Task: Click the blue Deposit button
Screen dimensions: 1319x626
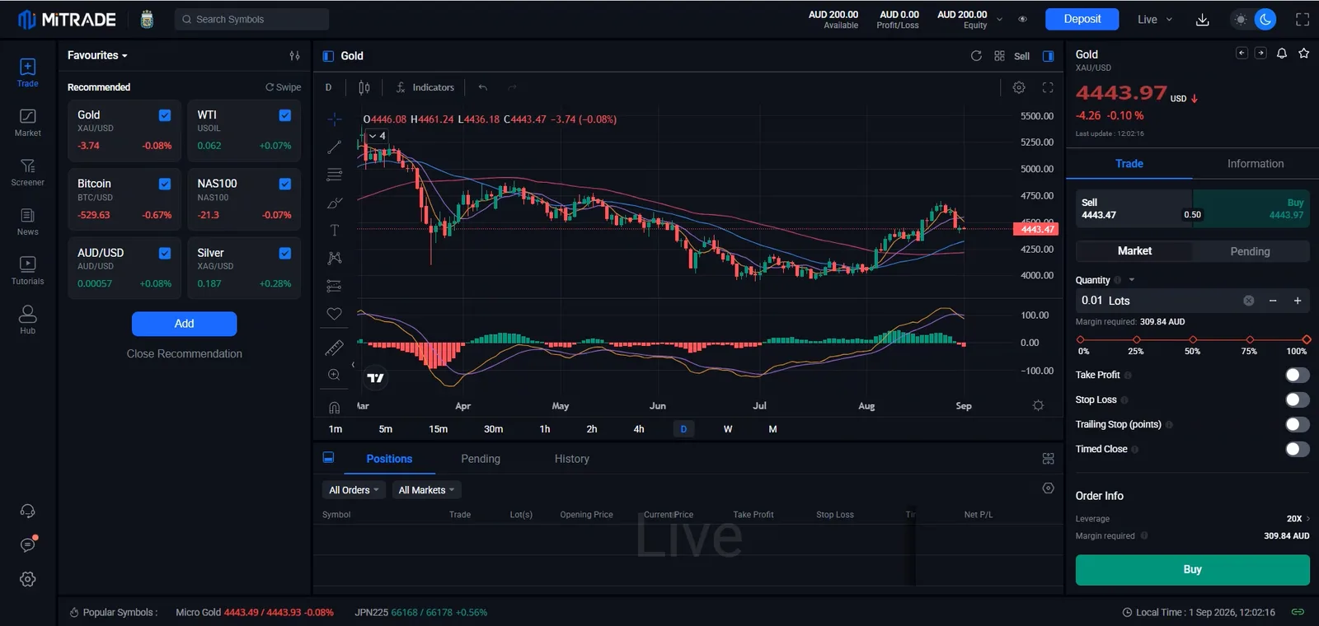Action: 1082,19
